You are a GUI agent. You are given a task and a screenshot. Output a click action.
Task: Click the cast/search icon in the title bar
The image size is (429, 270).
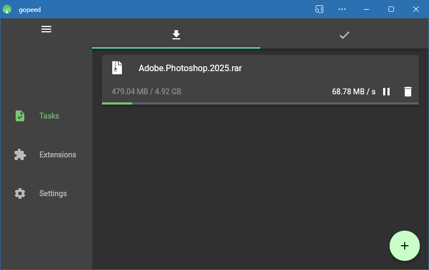tap(319, 9)
